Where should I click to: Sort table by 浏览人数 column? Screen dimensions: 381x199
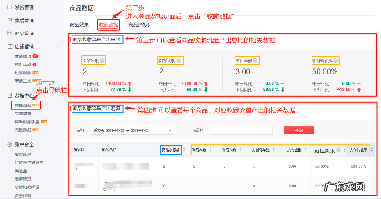[240, 150]
